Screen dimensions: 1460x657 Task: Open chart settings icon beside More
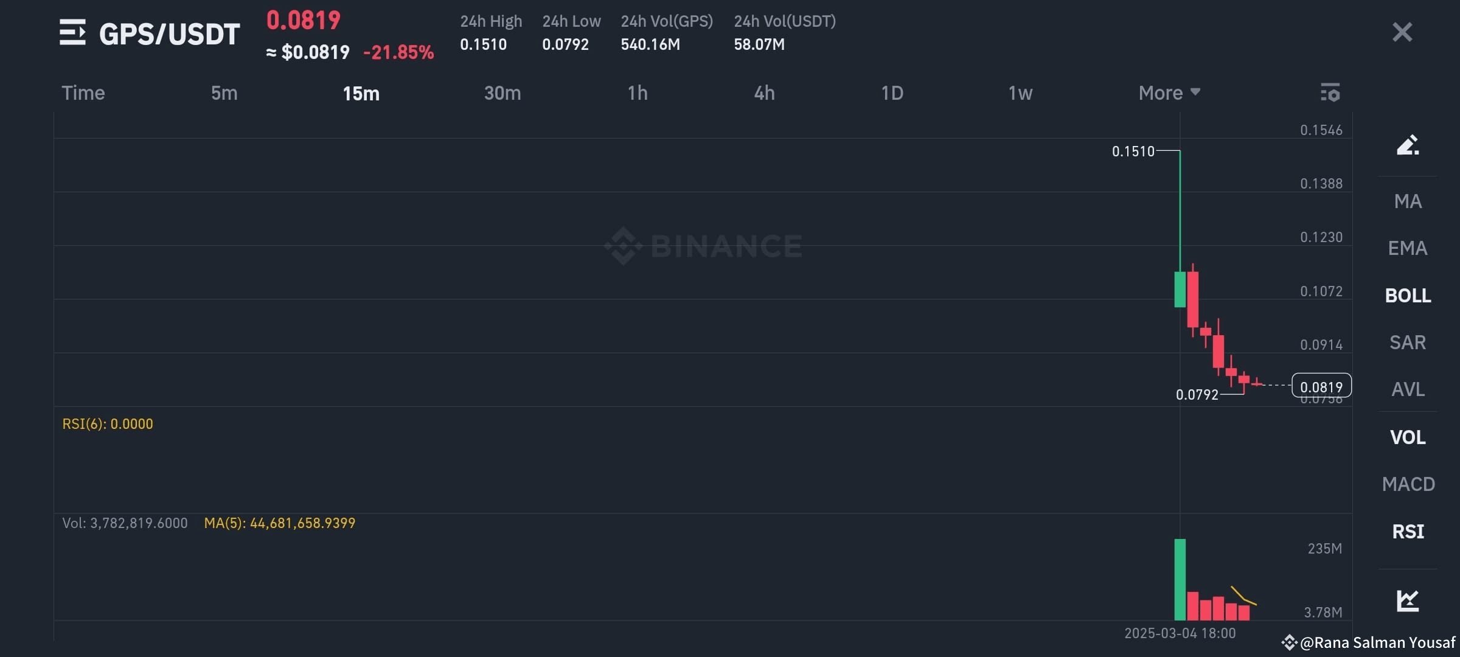(x=1330, y=92)
